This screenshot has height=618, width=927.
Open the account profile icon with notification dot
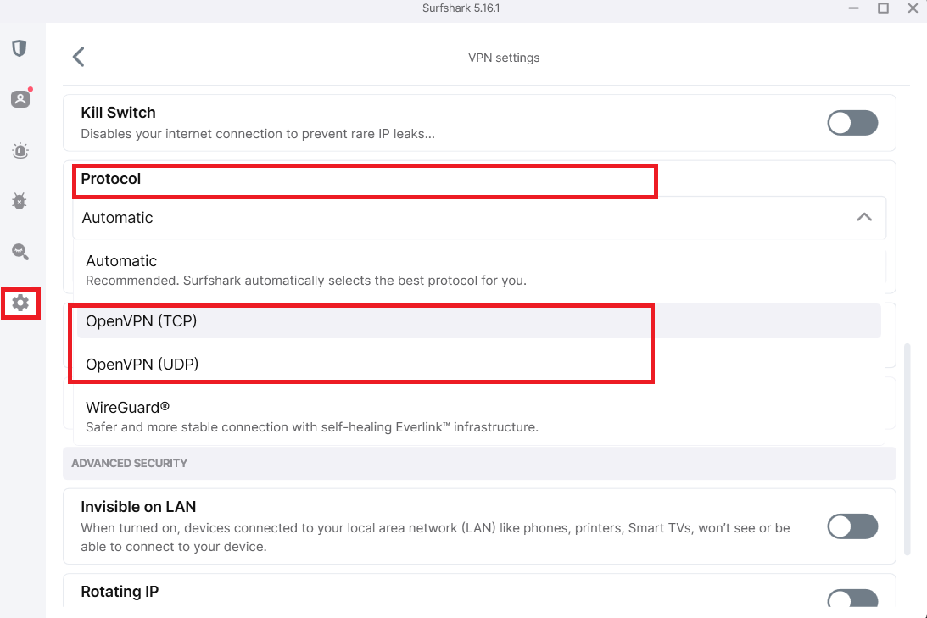(x=20, y=98)
